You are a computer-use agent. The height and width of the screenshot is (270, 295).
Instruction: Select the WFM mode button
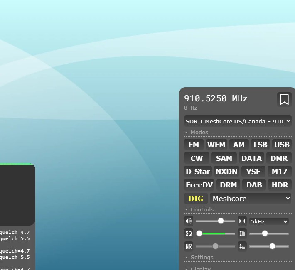[x=216, y=145]
